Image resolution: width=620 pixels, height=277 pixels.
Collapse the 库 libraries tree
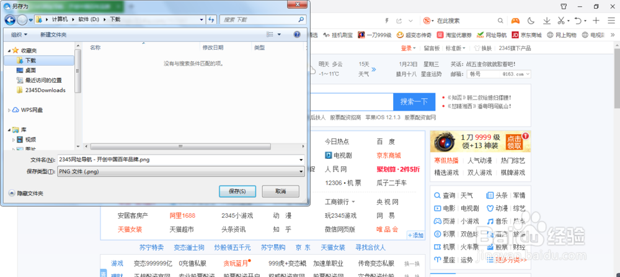[9, 129]
